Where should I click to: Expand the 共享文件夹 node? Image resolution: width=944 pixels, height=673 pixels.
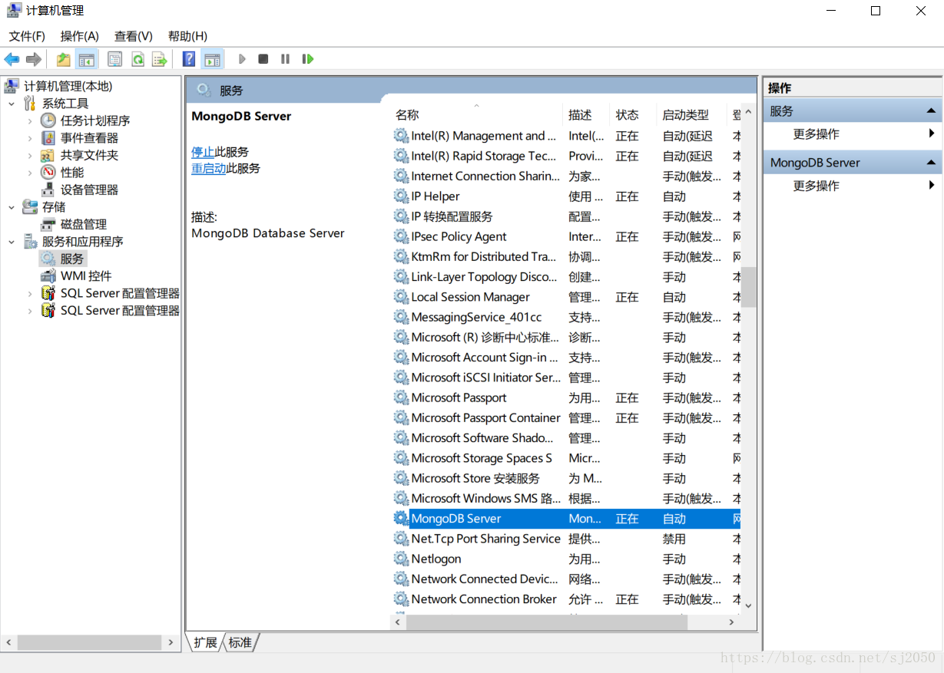tap(30, 155)
